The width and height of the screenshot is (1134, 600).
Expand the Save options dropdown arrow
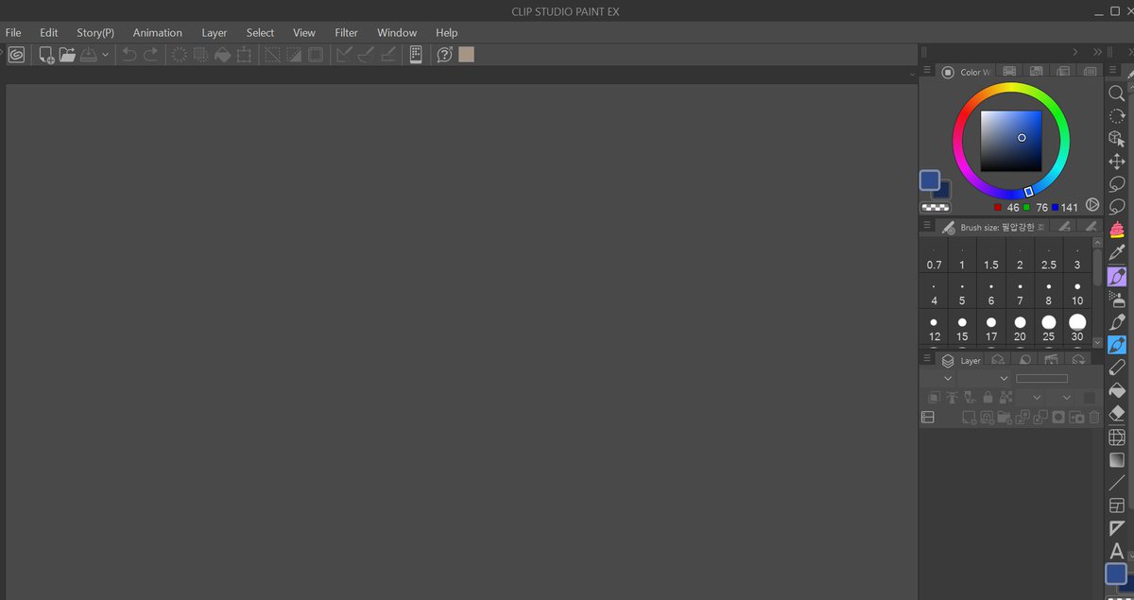(x=105, y=55)
